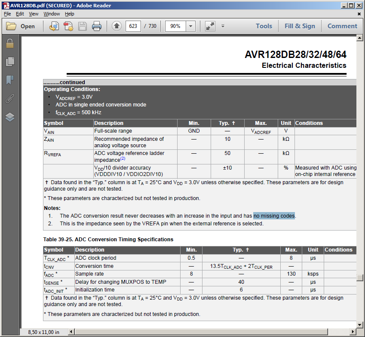Go to previous page with up arrow
This screenshot has height=337, width=365.
click(x=117, y=26)
